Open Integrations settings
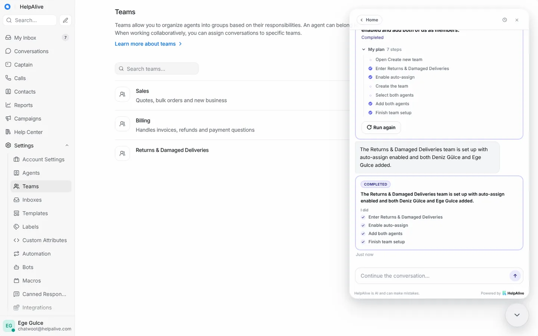This screenshot has height=336, width=538. click(41, 307)
